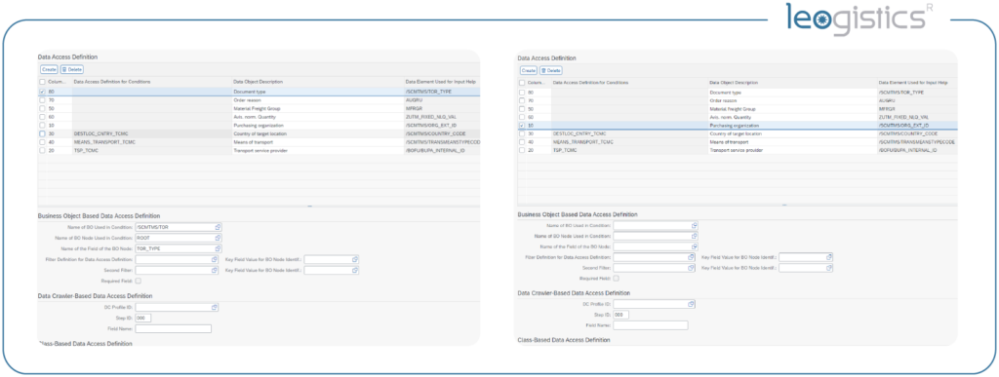Left panel: open DC Profile ID value help icon

tap(215, 307)
